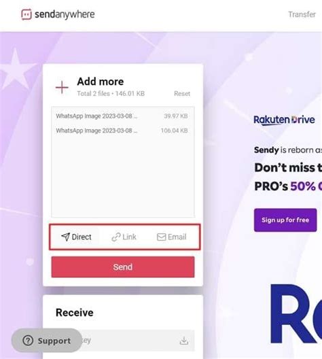Select the 39.97 KB WhatsApp image file

[122, 116]
